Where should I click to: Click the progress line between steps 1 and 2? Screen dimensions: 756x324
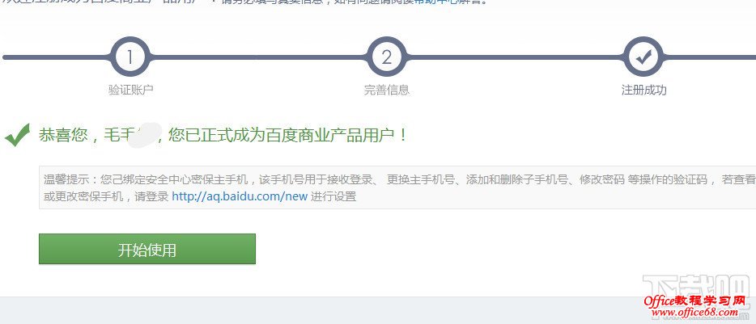[258, 57]
